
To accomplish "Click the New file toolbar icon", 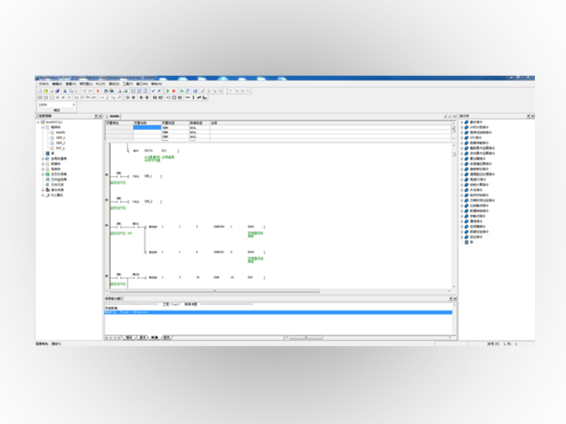I will tap(40, 91).
